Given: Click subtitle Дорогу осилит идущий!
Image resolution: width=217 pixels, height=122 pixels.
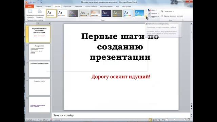Looking at the screenshot, I should click(x=121, y=77).
